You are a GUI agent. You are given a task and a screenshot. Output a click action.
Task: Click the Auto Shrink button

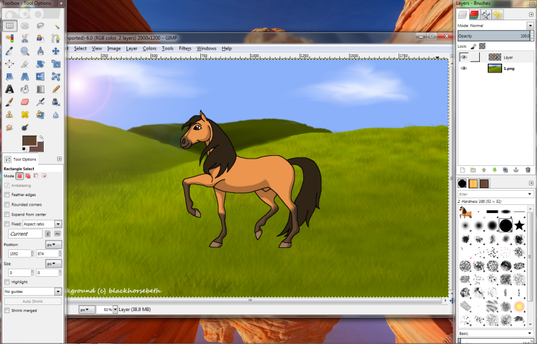pos(33,301)
